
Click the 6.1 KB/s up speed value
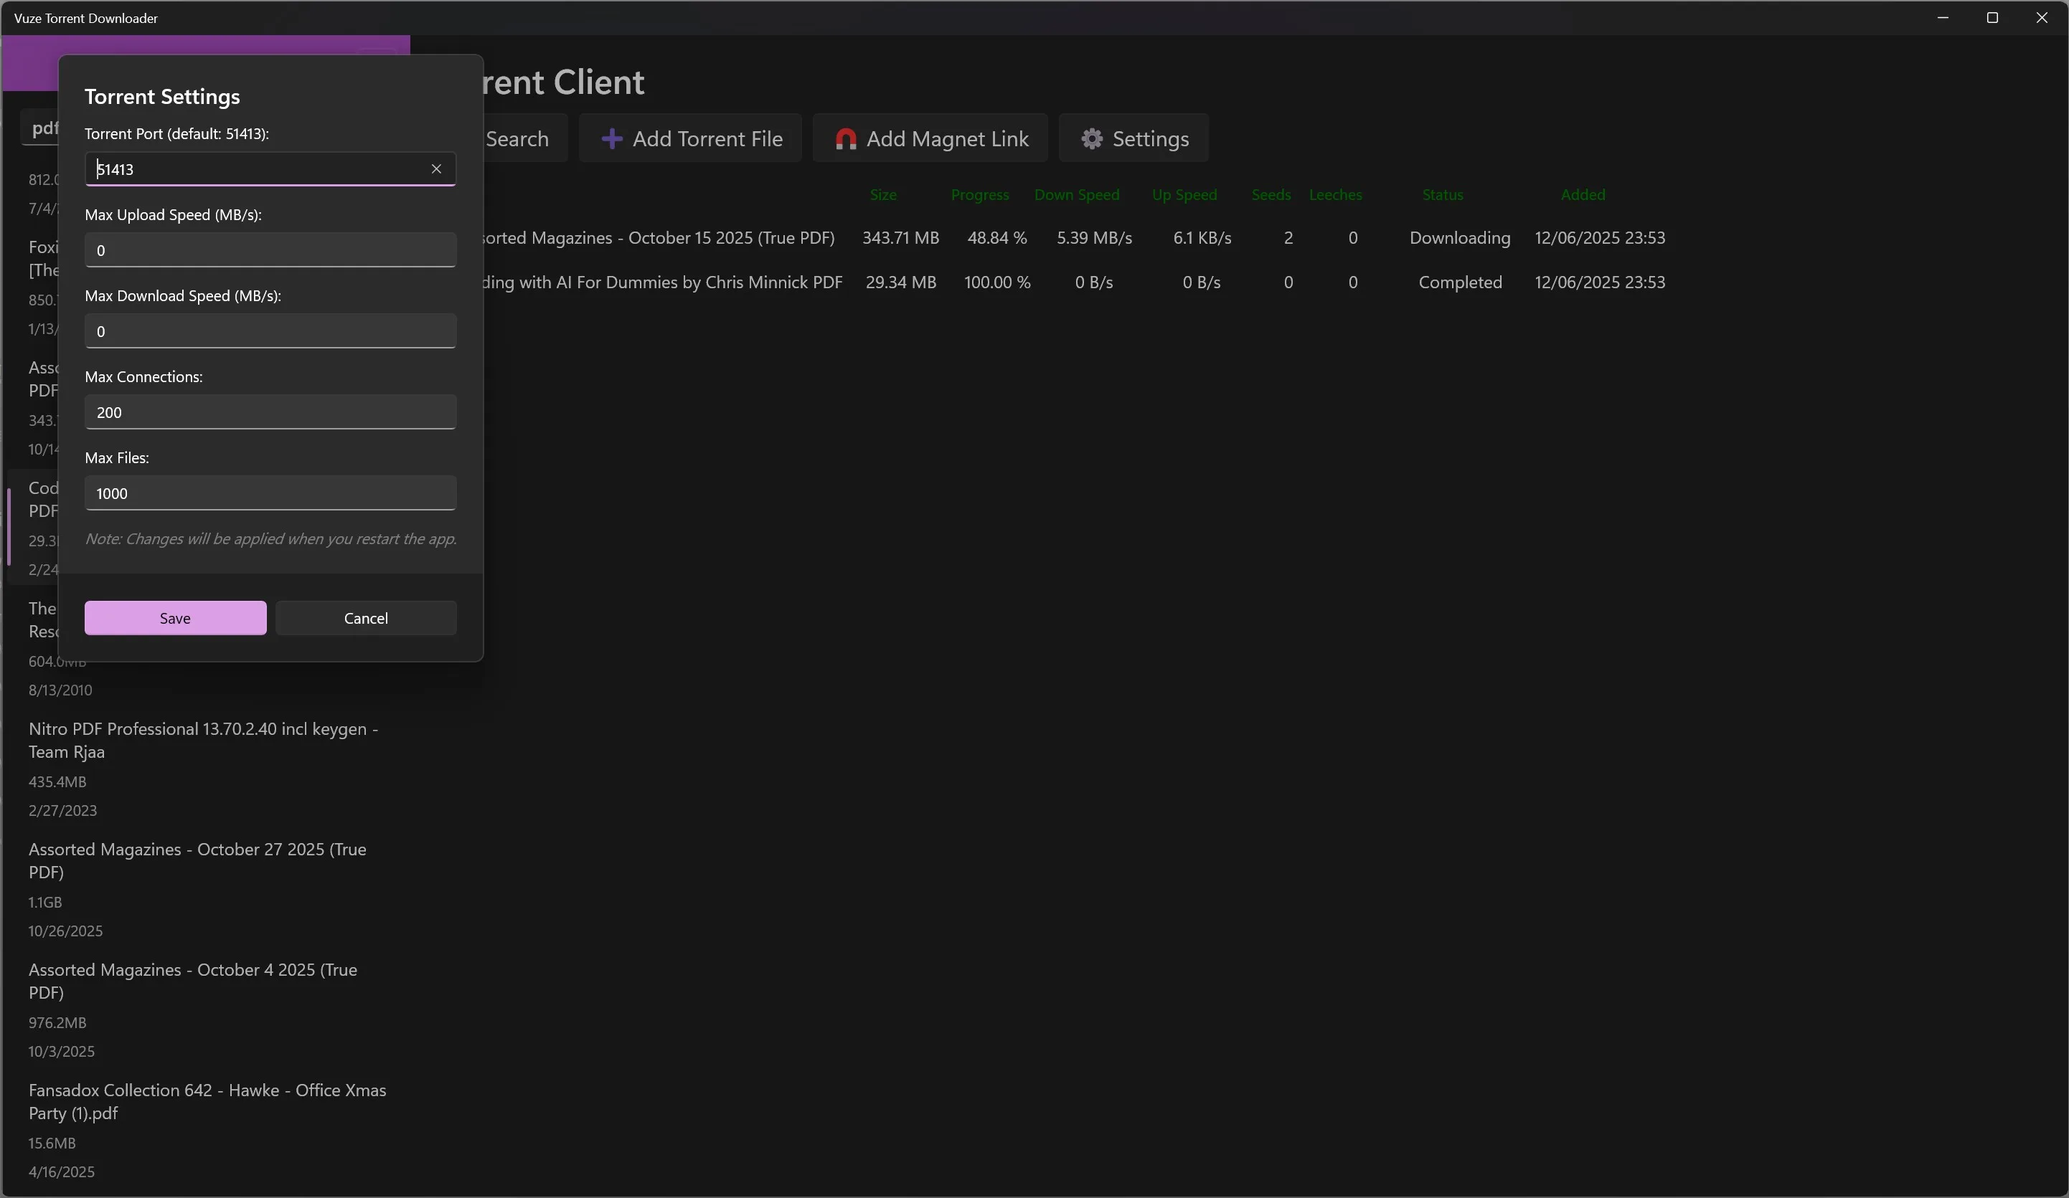click(x=1202, y=238)
